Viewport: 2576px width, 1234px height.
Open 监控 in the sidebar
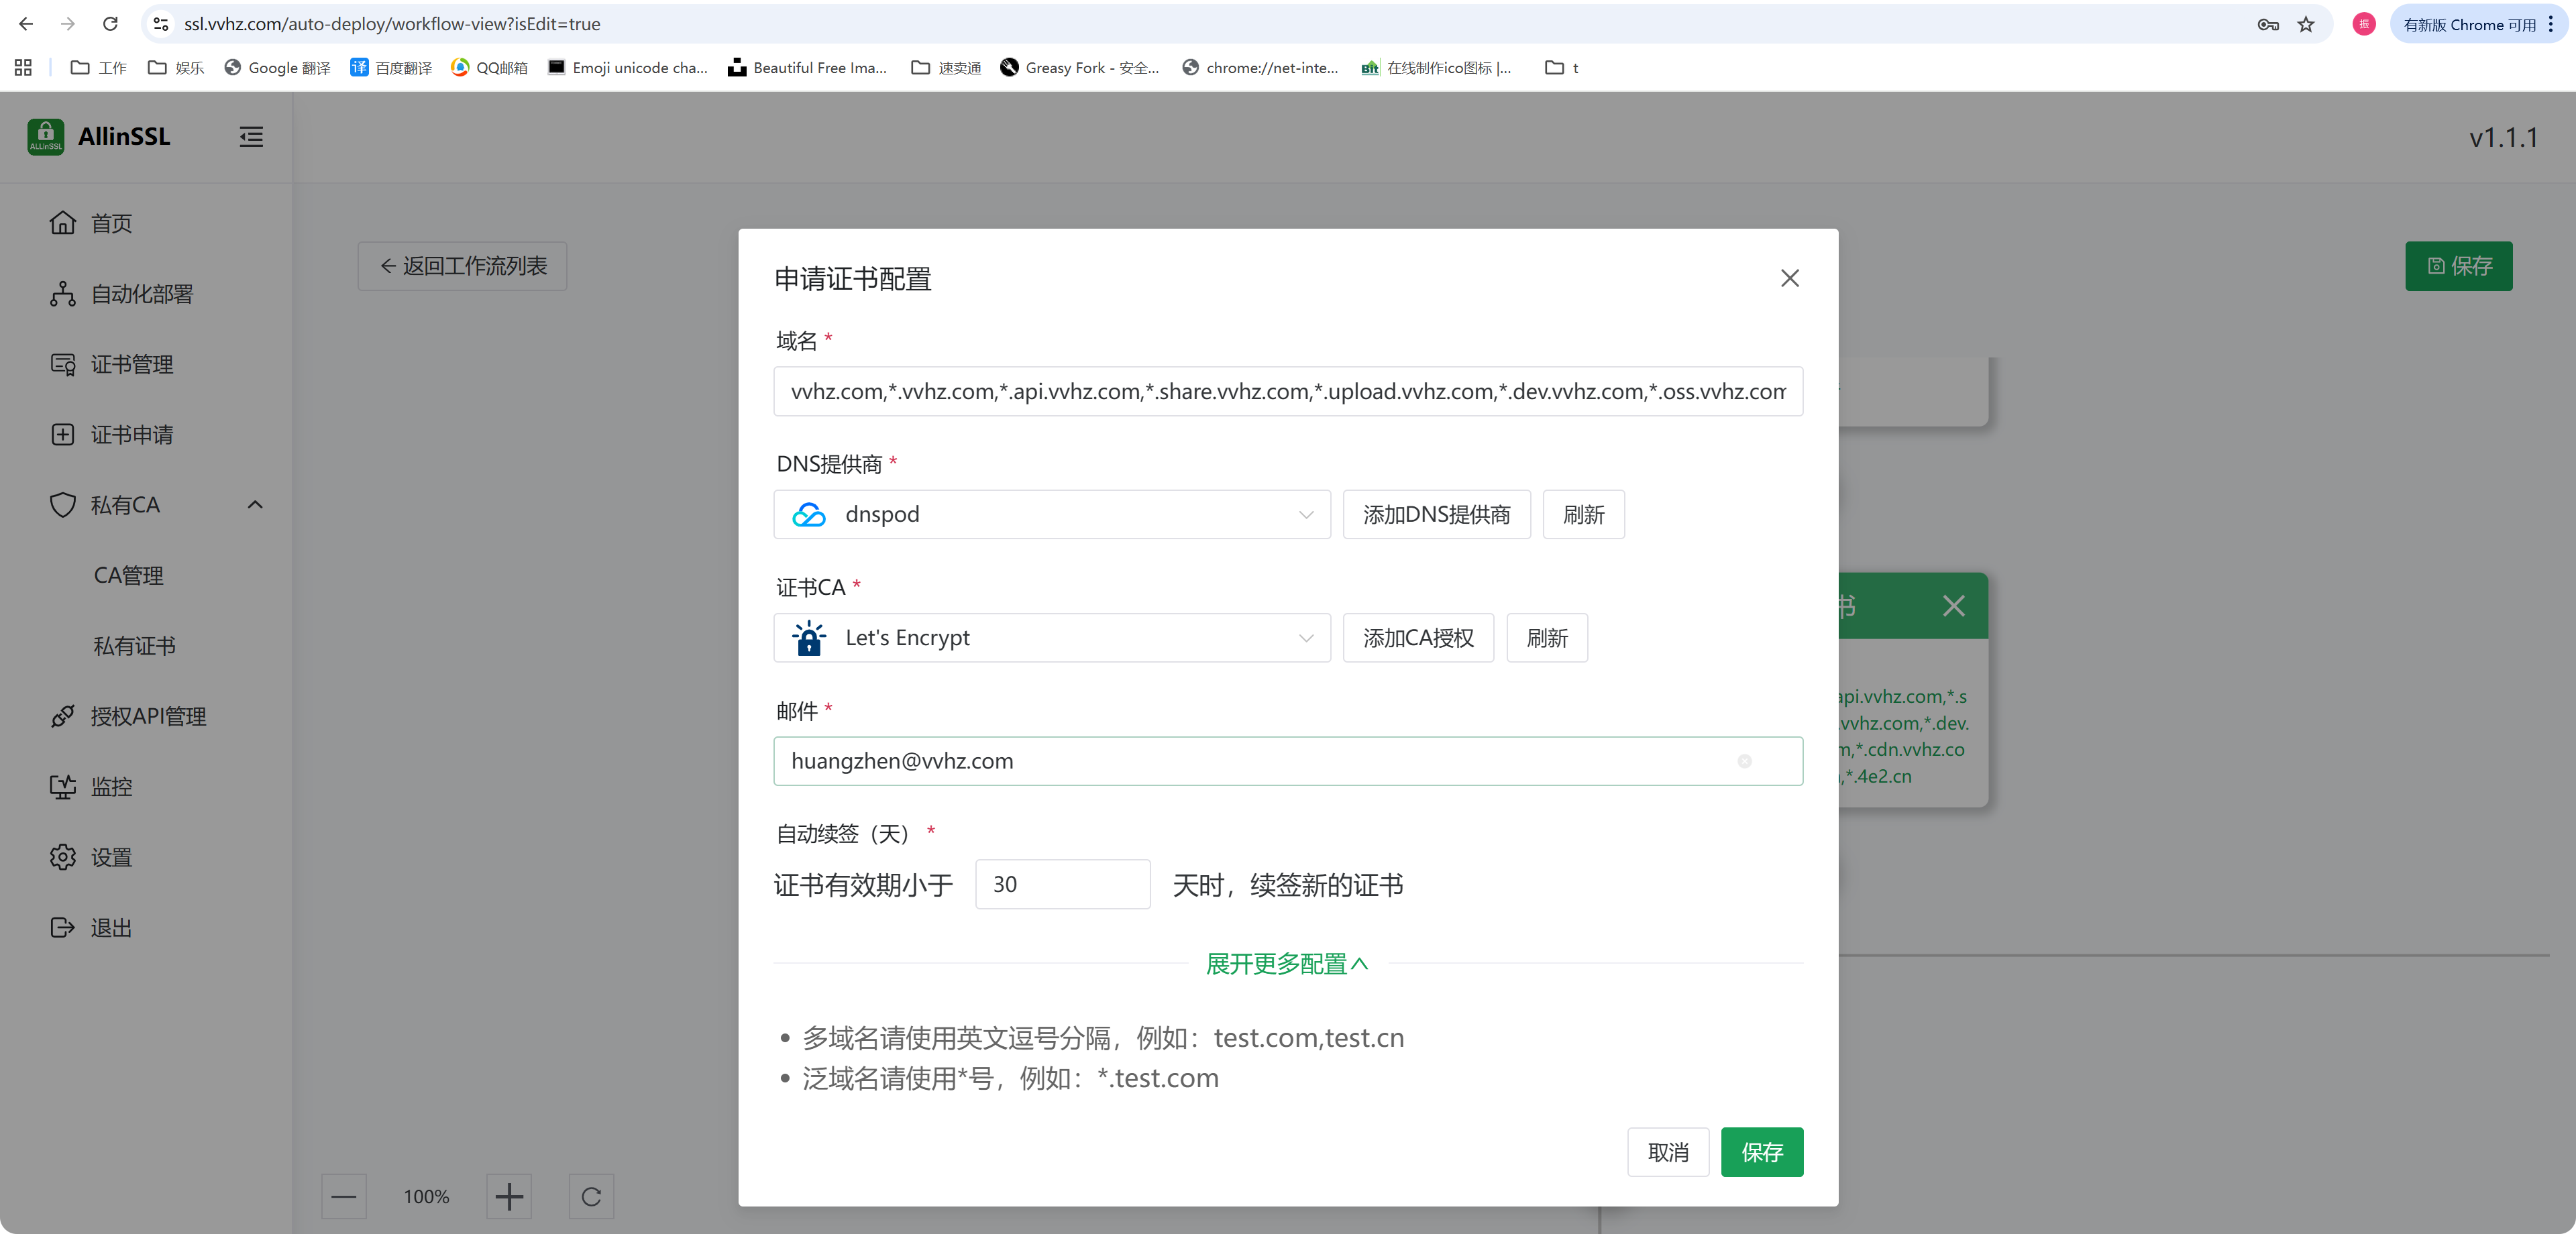pos(111,787)
